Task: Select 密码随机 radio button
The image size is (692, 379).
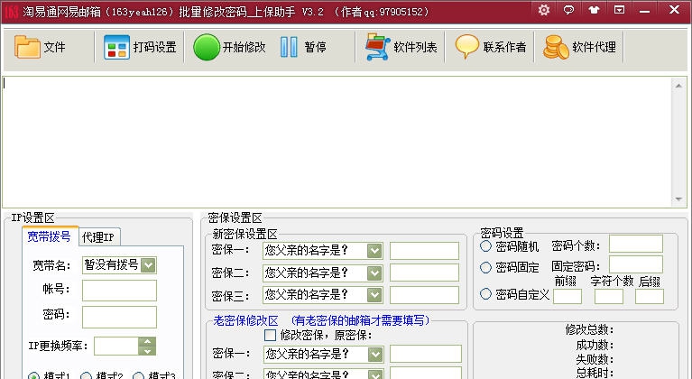Action: pyautogui.click(x=485, y=245)
